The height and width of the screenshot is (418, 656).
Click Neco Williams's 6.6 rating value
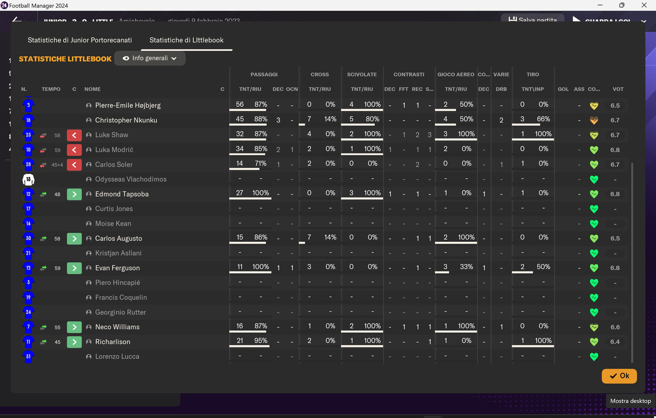(615, 327)
